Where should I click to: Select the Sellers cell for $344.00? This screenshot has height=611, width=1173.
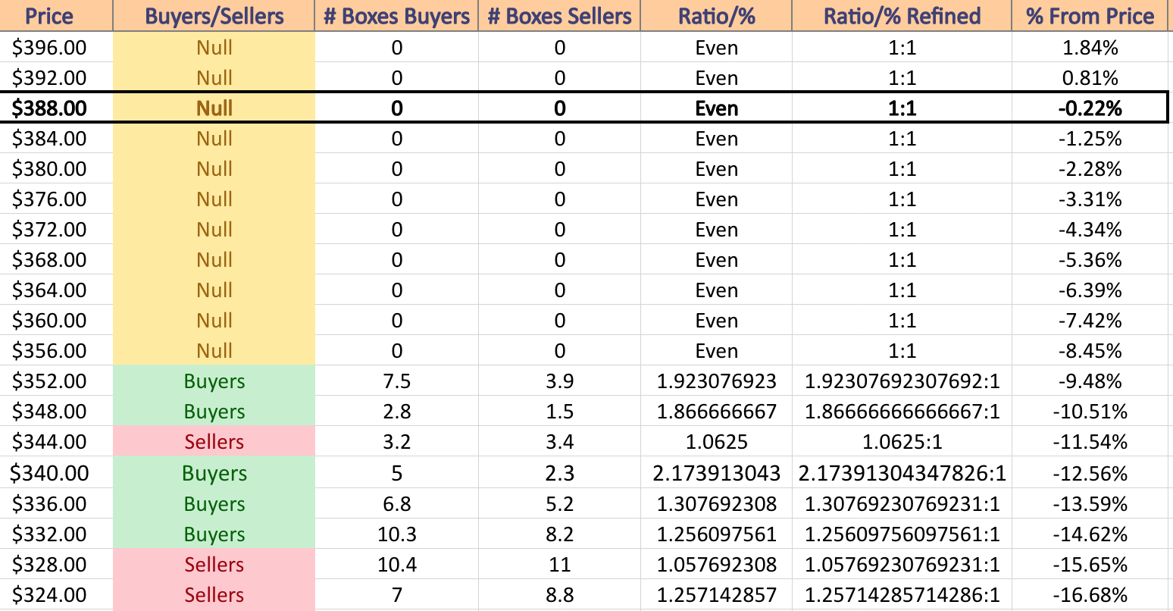(214, 442)
